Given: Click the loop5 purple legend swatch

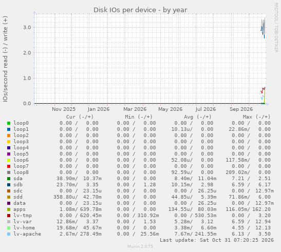Looking at the screenshot, I should click(9, 154).
